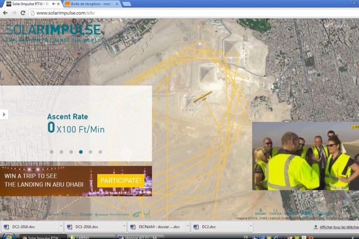
Task: Select the last carousel dot
Action: click(100, 152)
